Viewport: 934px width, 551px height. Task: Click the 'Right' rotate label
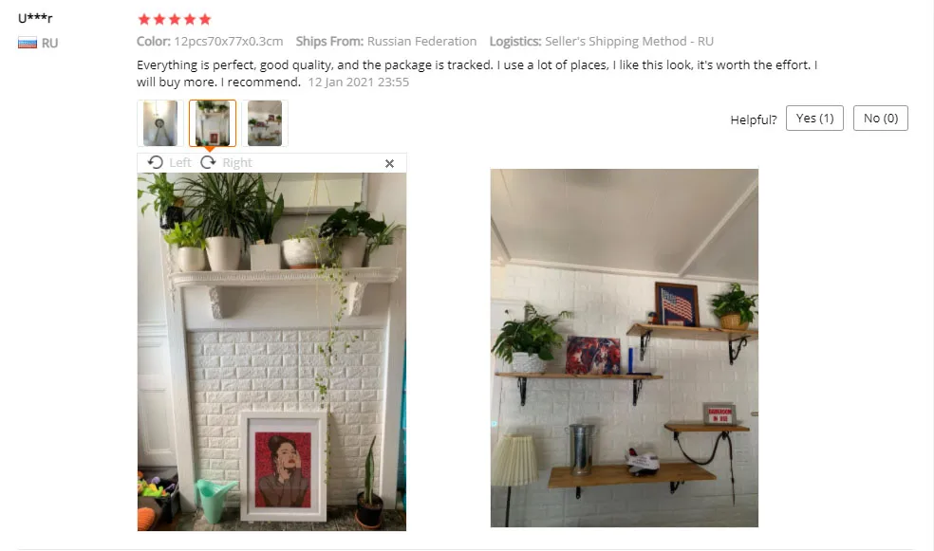click(x=237, y=162)
